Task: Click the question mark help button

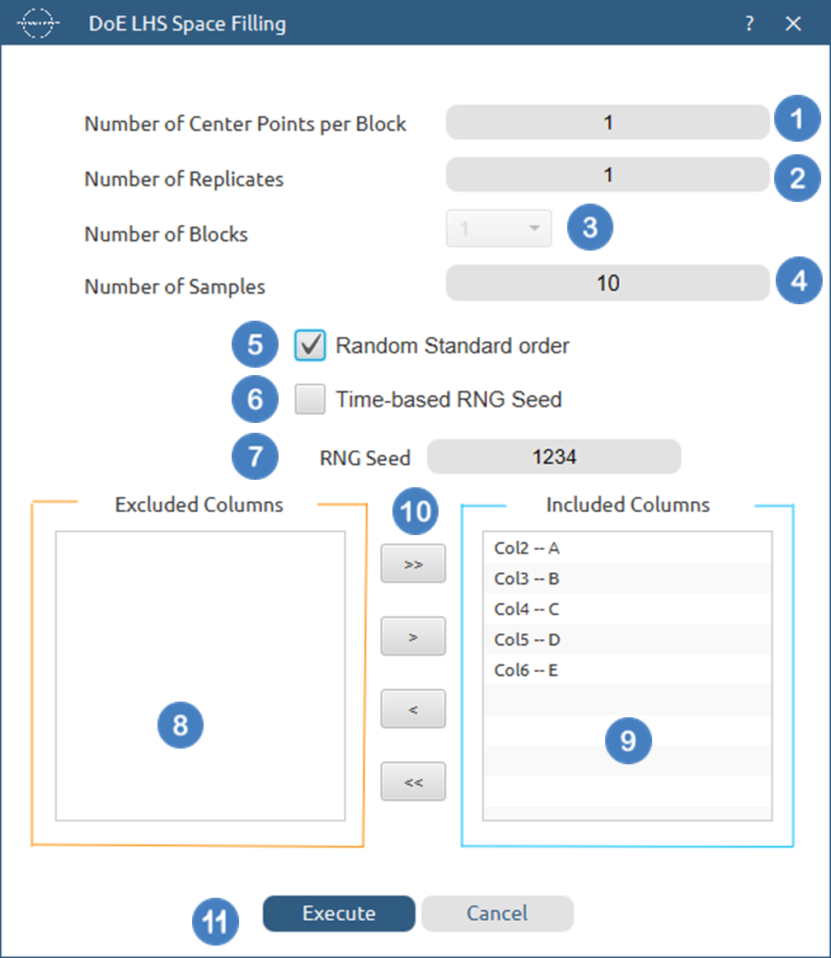Action: (749, 24)
